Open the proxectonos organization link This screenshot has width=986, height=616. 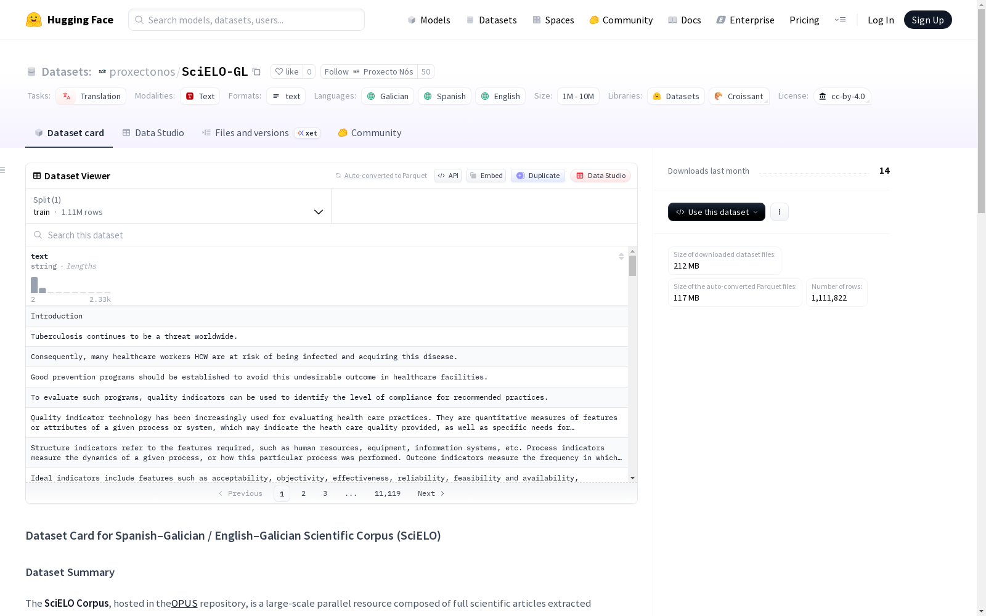(x=142, y=71)
